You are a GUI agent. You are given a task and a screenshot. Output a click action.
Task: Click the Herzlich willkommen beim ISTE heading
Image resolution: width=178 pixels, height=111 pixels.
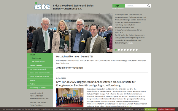(74, 57)
